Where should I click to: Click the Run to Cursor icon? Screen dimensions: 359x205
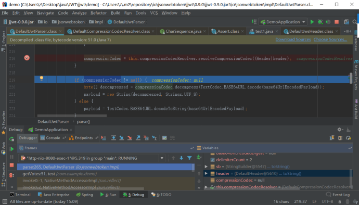pos(155,138)
